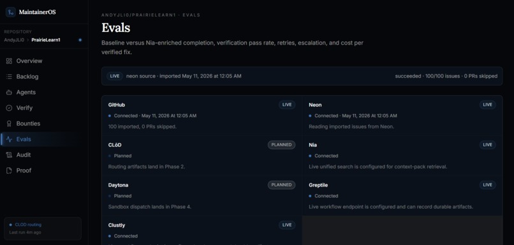Click the Nia card LIVE badge
514x245 pixels.
(x=488, y=145)
